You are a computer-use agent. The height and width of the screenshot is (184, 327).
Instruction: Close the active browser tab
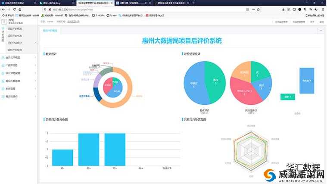pos(112,3)
